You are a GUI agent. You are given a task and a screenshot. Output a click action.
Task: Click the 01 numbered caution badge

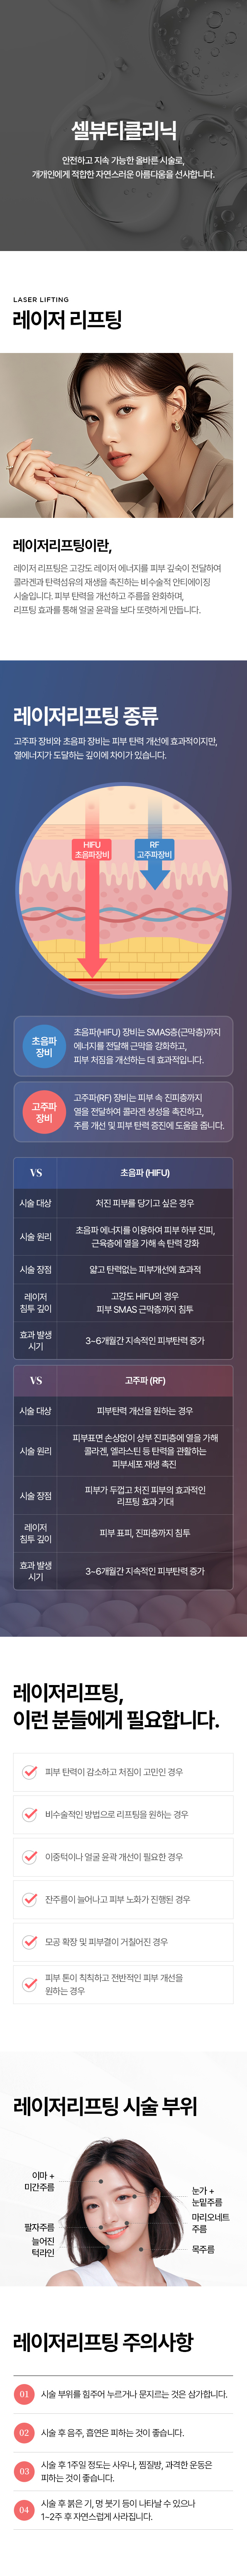24,2394
